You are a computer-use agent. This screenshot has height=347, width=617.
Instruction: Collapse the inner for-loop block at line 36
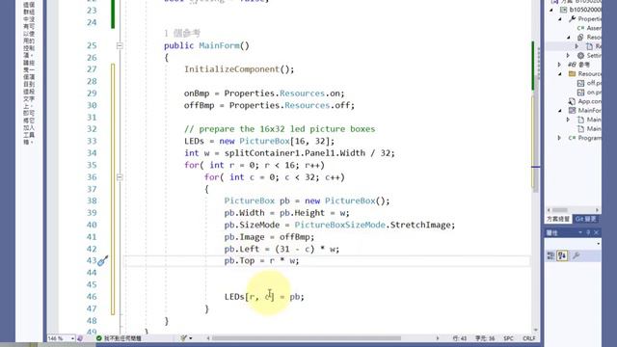point(120,177)
